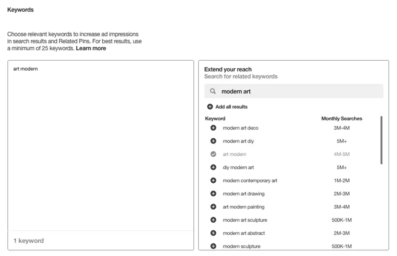The image size is (397, 256).
Task: Click the Add all results icon
Action: point(210,107)
